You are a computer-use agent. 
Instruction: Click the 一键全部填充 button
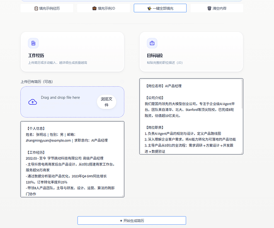coord(160,8)
